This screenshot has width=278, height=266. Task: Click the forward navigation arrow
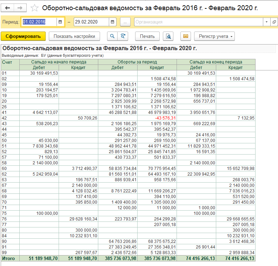point(20,8)
